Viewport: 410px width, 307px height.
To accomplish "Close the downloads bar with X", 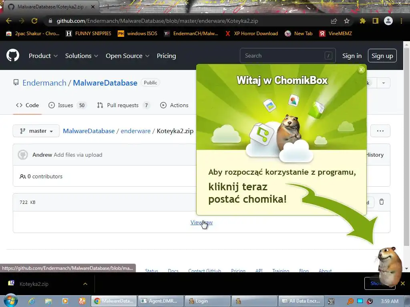I will [403, 283].
